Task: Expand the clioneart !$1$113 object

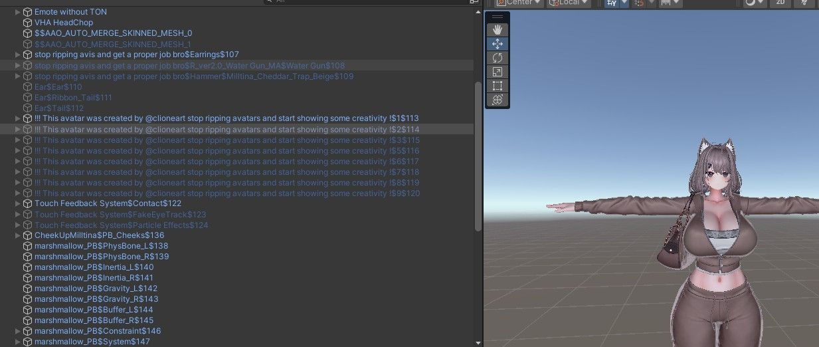Action: (18, 118)
